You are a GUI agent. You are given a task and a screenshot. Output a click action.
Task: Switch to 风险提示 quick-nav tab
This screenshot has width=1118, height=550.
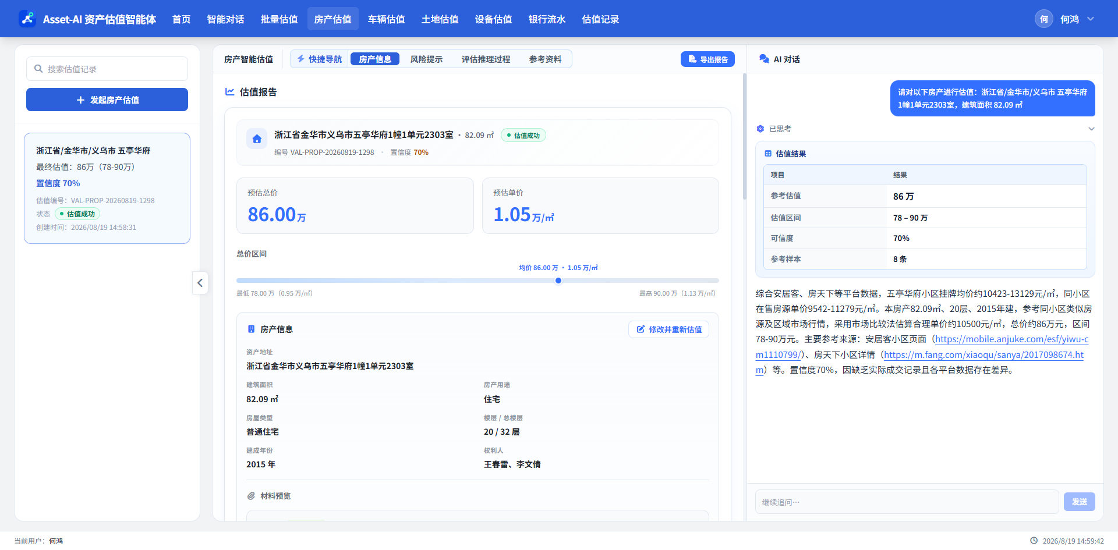pyautogui.click(x=426, y=59)
